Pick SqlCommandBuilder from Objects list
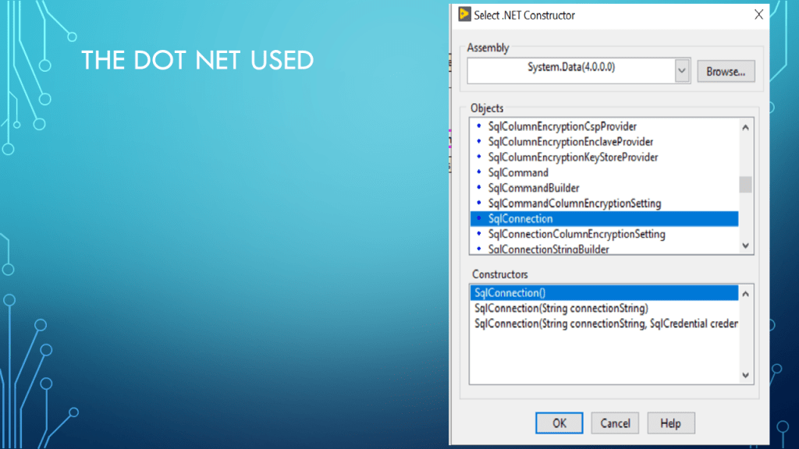 534,188
